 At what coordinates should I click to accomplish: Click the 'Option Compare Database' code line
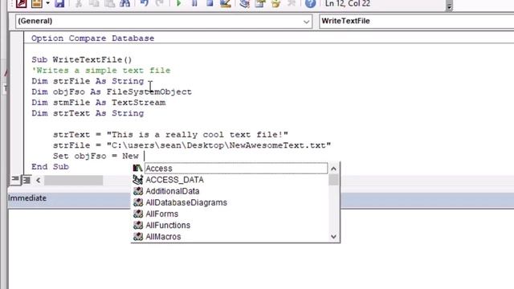coord(93,39)
